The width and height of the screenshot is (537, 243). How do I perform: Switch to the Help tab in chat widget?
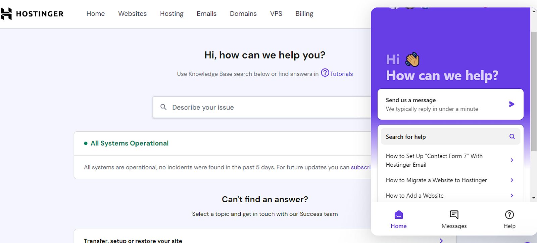tap(509, 219)
